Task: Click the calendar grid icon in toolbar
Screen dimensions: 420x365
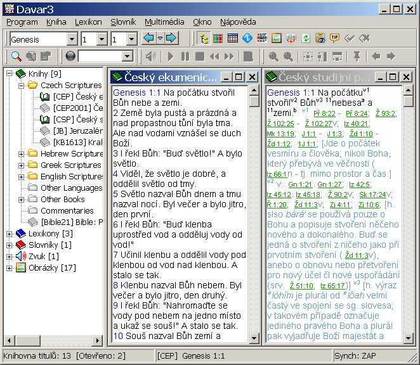Action: pyautogui.click(x=233, y=38)
